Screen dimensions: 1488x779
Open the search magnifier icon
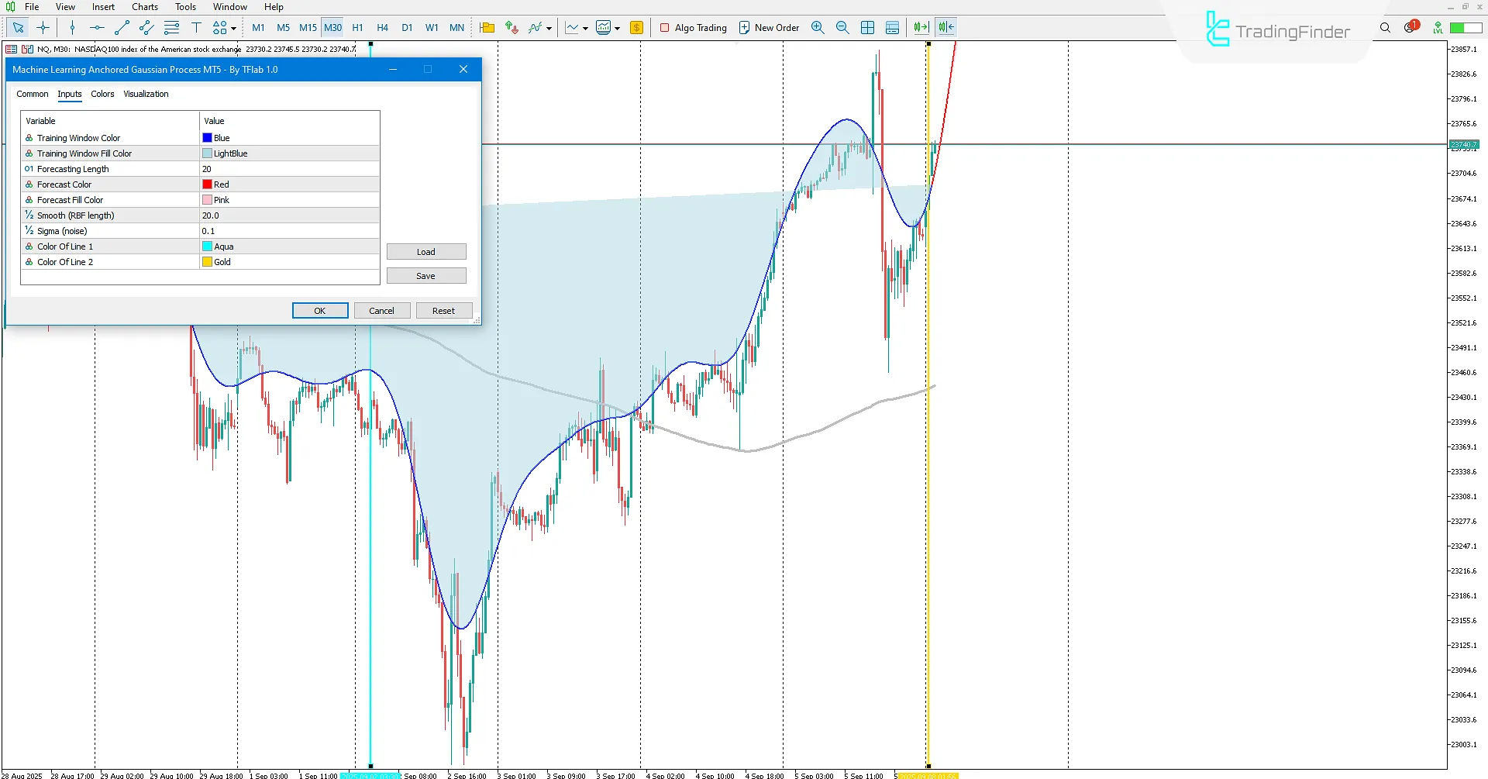[x=1385, y=28]
